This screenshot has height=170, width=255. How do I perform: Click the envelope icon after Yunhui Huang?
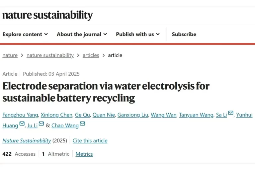(22, 124)
